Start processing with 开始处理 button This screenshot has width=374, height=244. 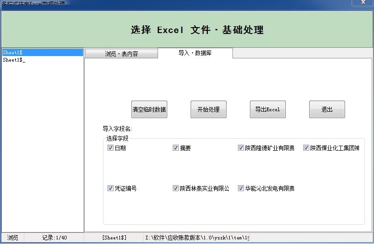[x=209, y=109]
